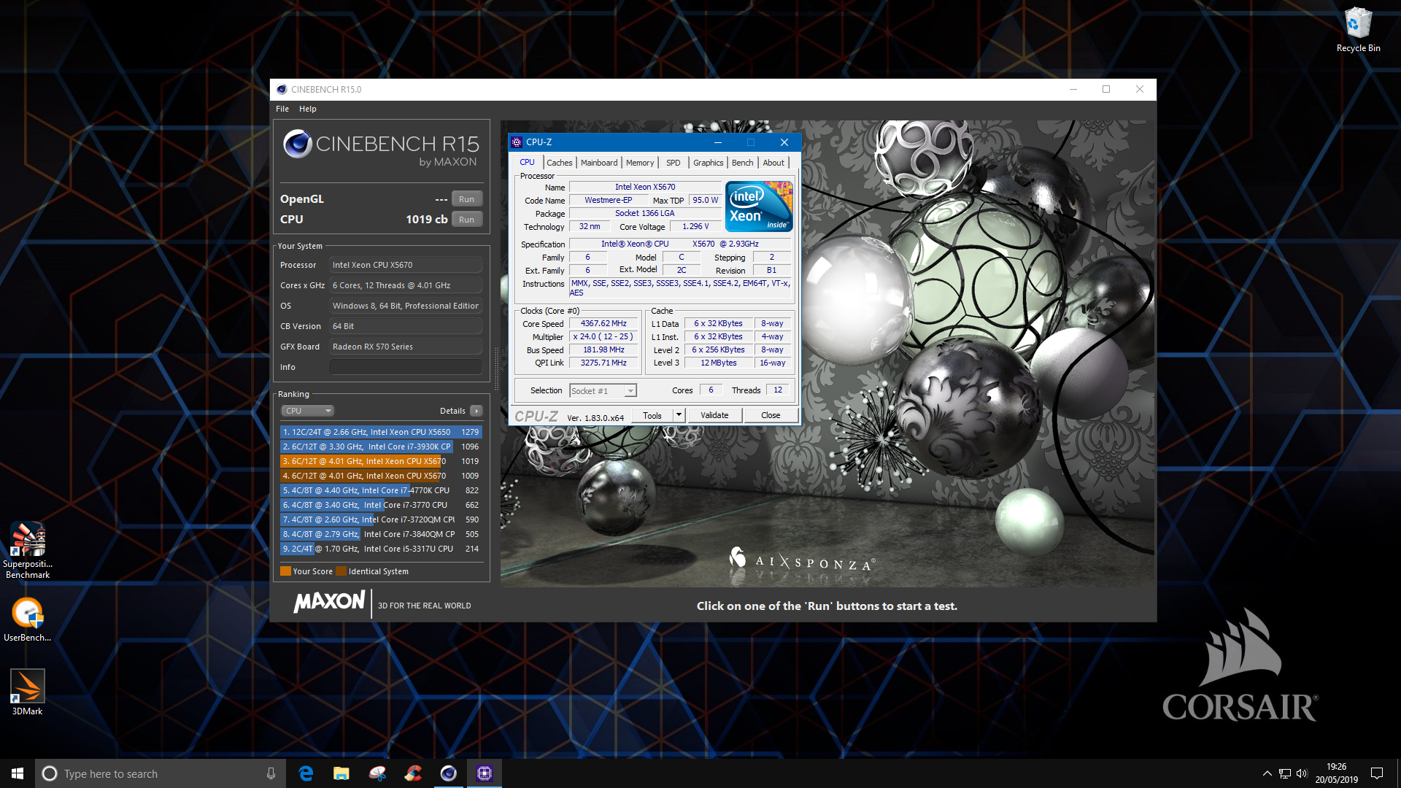Click the Info input field
This screenshot has width=1401, height=788.
[x=405, y=367]
